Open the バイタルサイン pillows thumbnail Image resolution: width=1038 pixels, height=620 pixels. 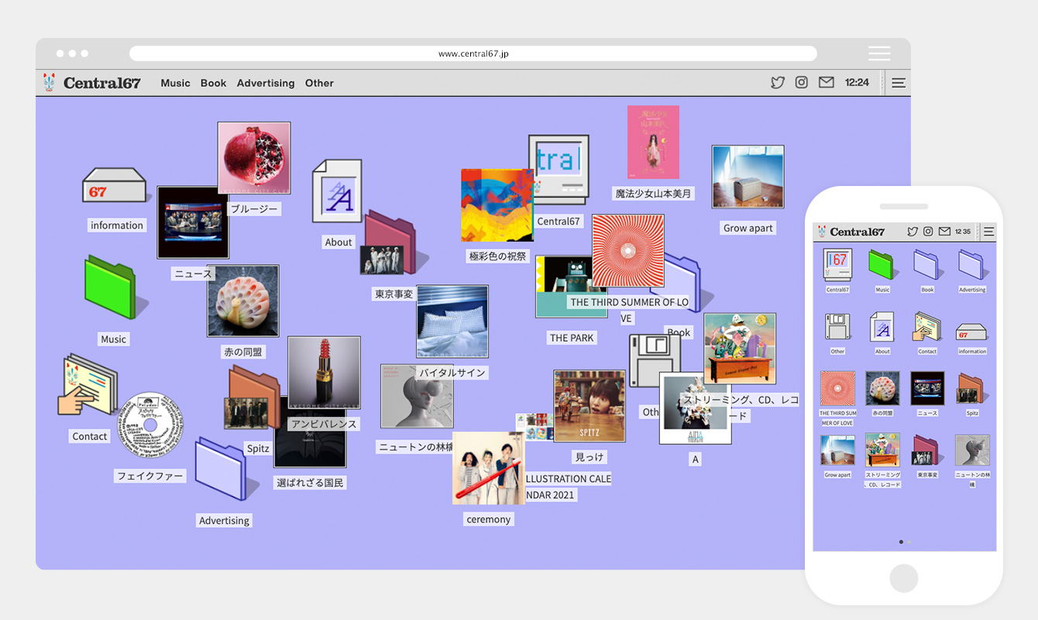coord(452,321)
